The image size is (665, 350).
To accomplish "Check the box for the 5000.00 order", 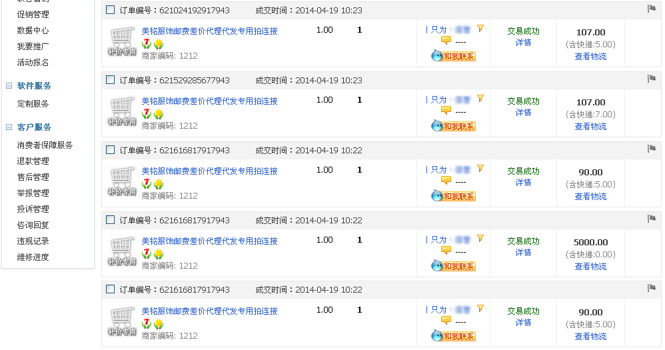I will [x=111, y=220].
